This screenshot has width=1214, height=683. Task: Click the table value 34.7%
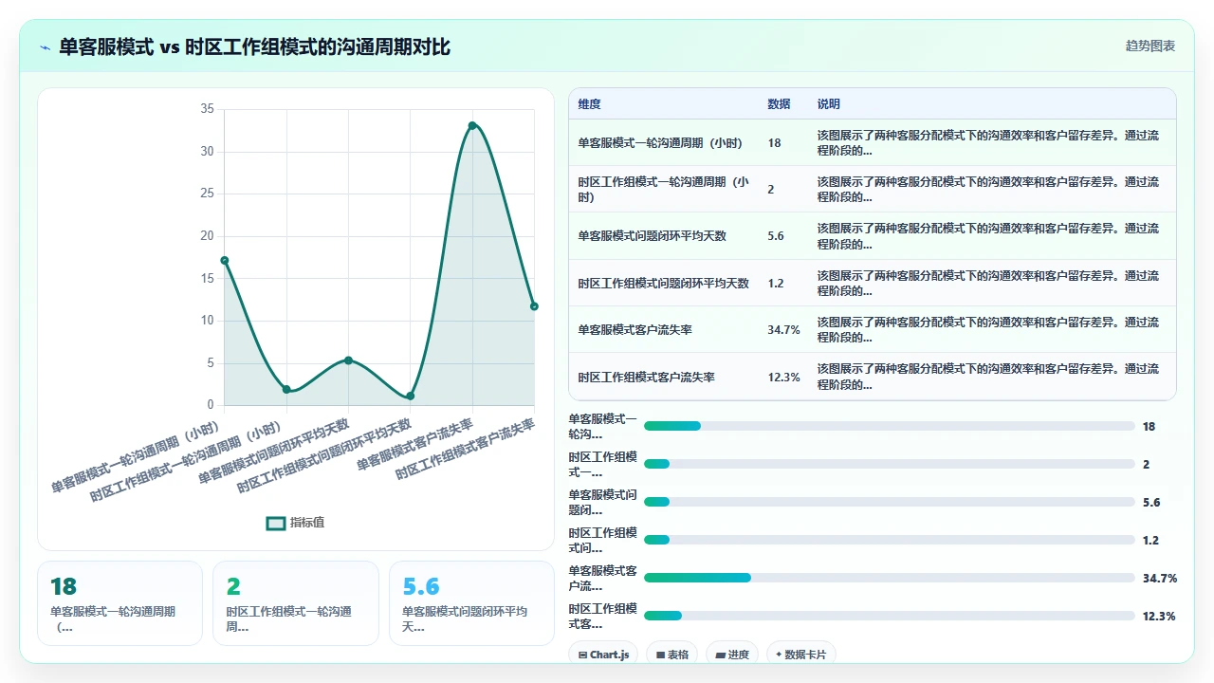784,330
